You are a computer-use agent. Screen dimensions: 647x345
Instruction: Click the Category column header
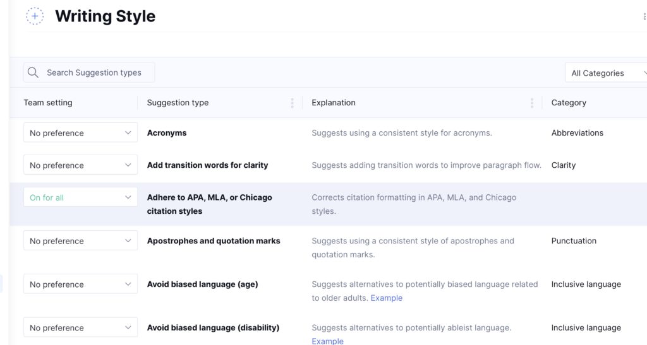pyautogui.click(x=569, y=103)
